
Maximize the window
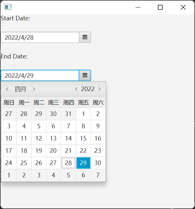click(x=160, y=7)
